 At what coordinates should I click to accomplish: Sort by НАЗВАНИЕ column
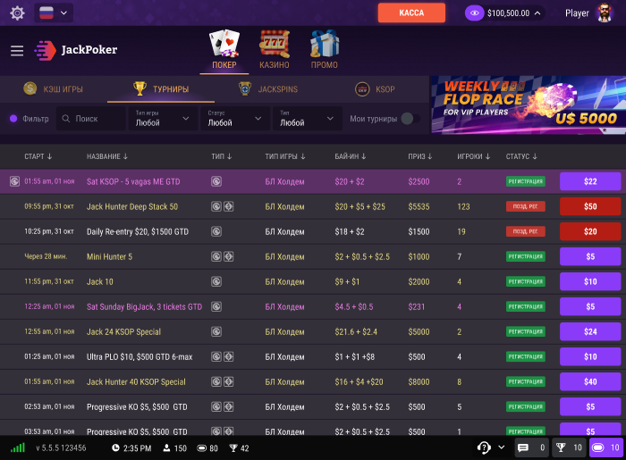click(107, 156)
